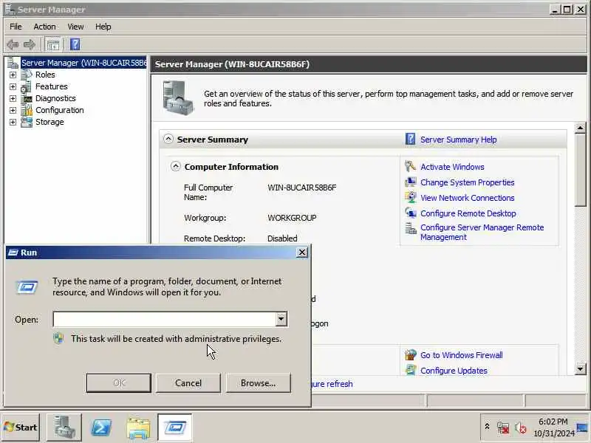This screenshot has height=443, width=591.
Task: Click Cancel in the Run dialog
Action: (188, 383)
